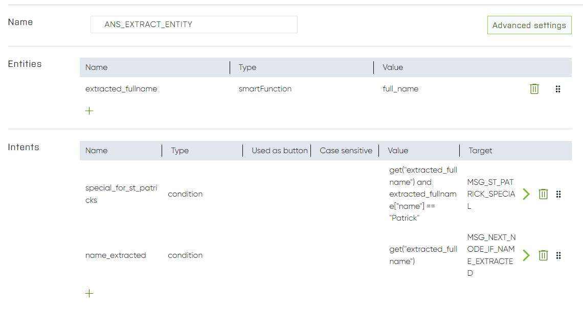Edit the full_name entity value
583x311 pixels.
[400, 89]
